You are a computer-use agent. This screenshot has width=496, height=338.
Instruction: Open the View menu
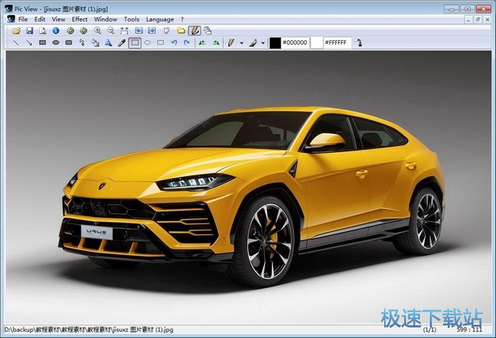[58, 19]
